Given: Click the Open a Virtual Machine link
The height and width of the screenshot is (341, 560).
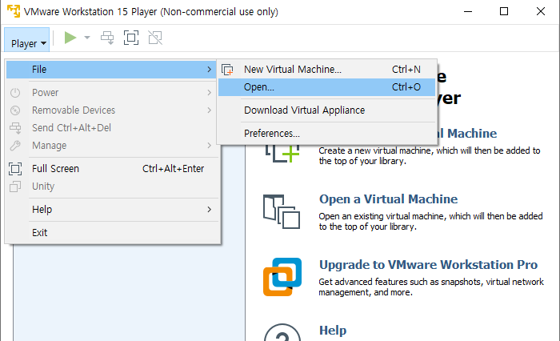Looking at the screenshot, I should pos(388,199).
